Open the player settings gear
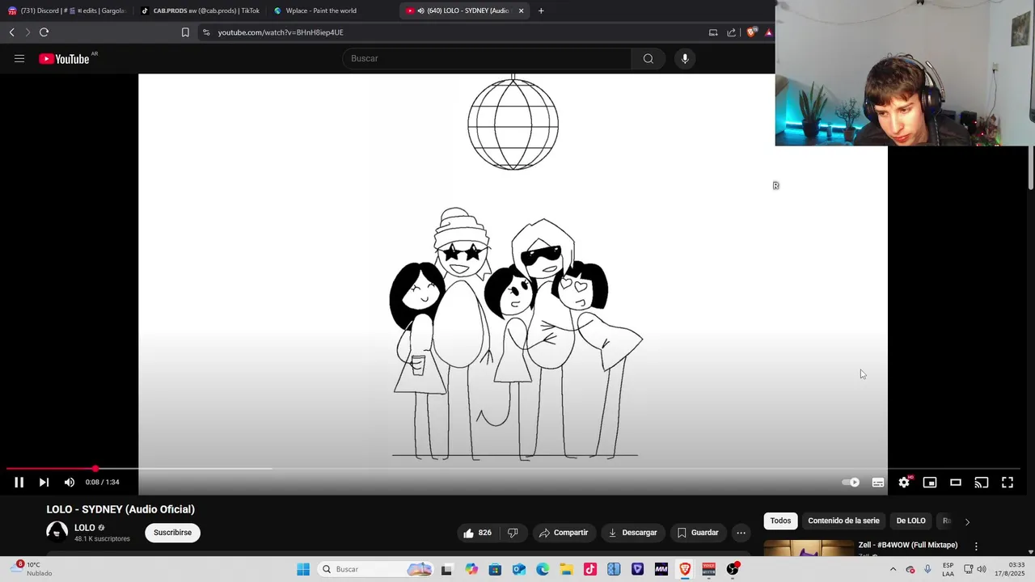The height and width of the screenshot is (582, 1035). tap(904, 483)
